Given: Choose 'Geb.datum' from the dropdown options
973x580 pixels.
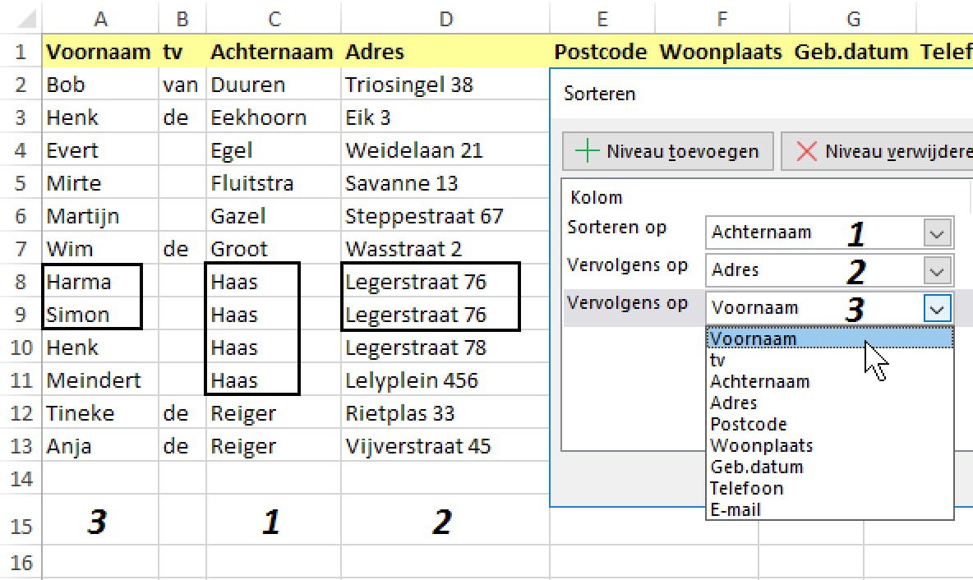Looking at the screenshot, I should tap(756, 467).
